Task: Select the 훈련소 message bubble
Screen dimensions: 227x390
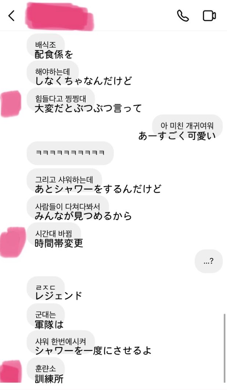Action: pyautogui.click(x=46, y=369)
